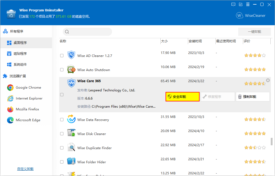Click the edit note icon in title bar

coord(241,5)
